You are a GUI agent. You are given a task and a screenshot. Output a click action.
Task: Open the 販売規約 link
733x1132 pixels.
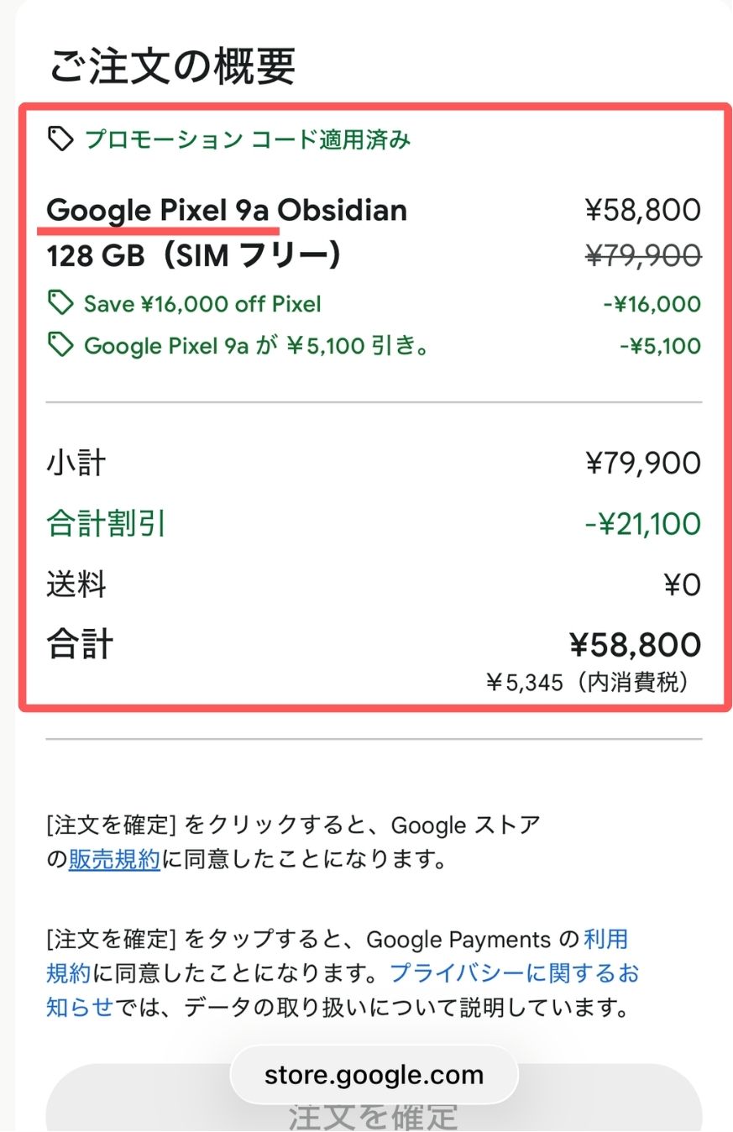(x=114, y=860)
